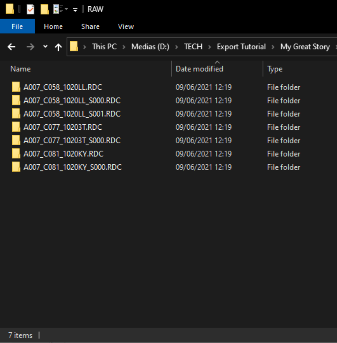The height and width of the screenshot is (343, 337).
Task: Navigate up one level with the up arrow
Action: click(x=58, y=47)
